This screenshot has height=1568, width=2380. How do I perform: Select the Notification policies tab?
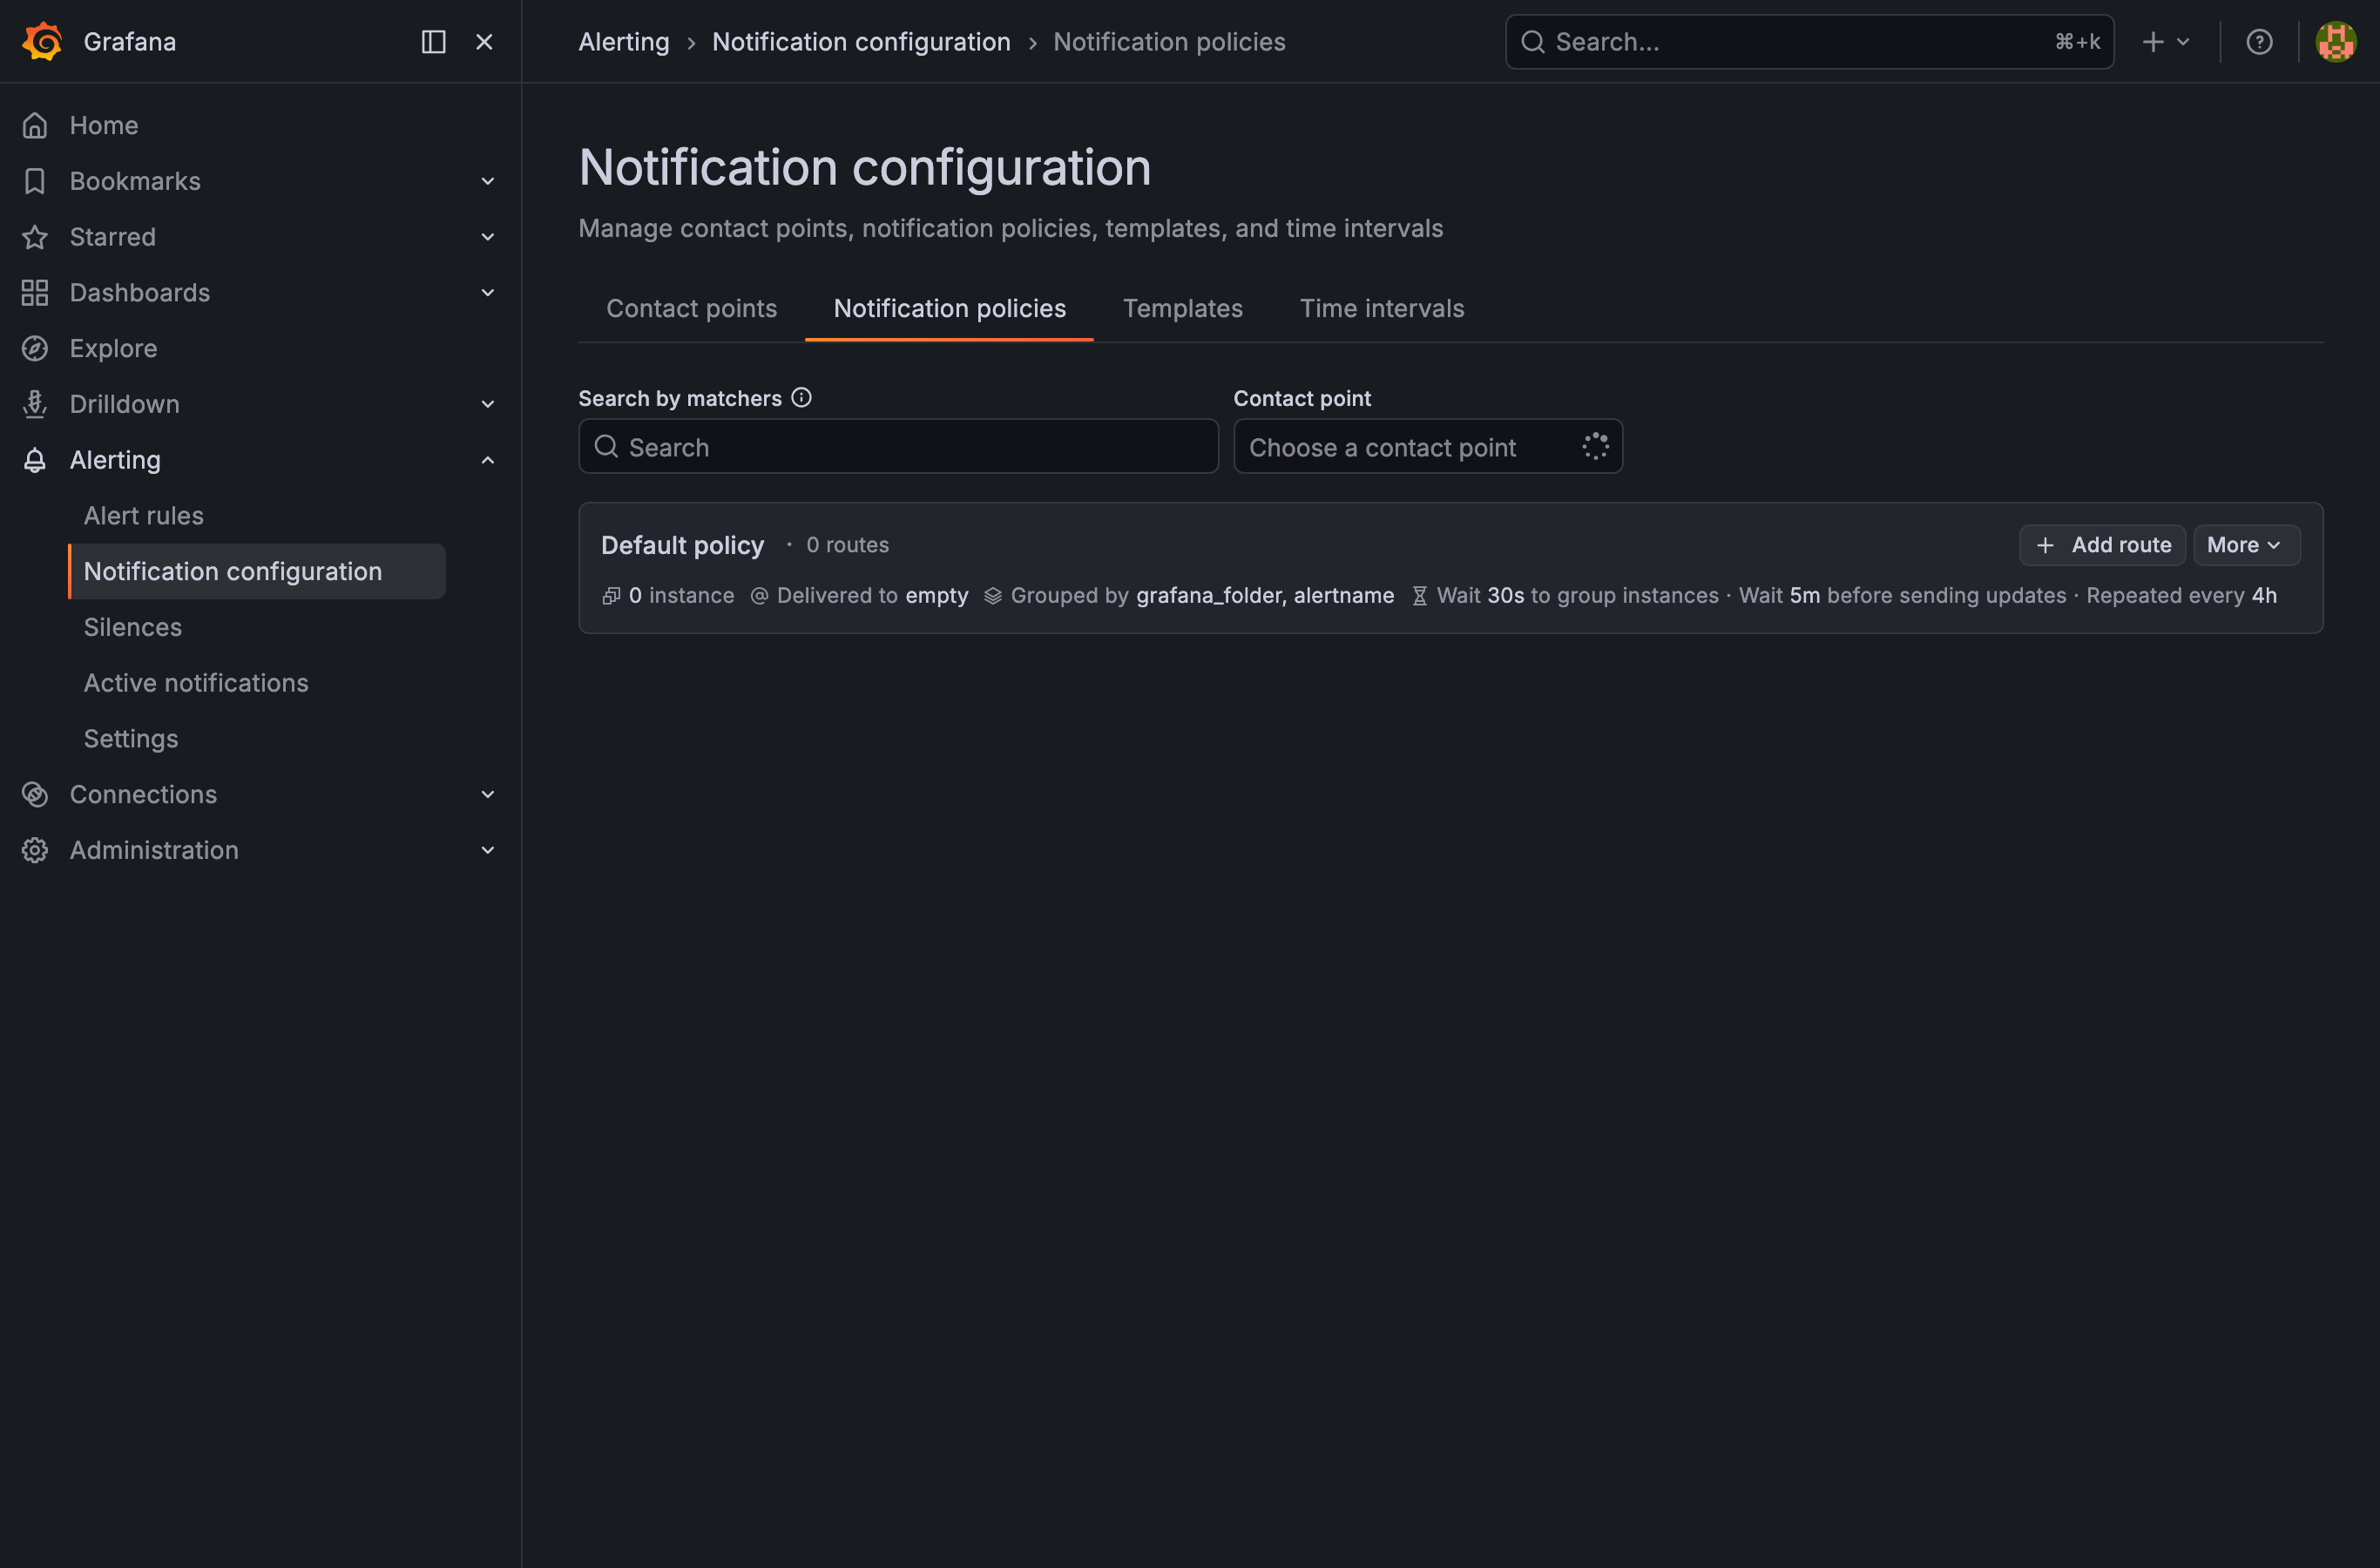click(949, 308)
